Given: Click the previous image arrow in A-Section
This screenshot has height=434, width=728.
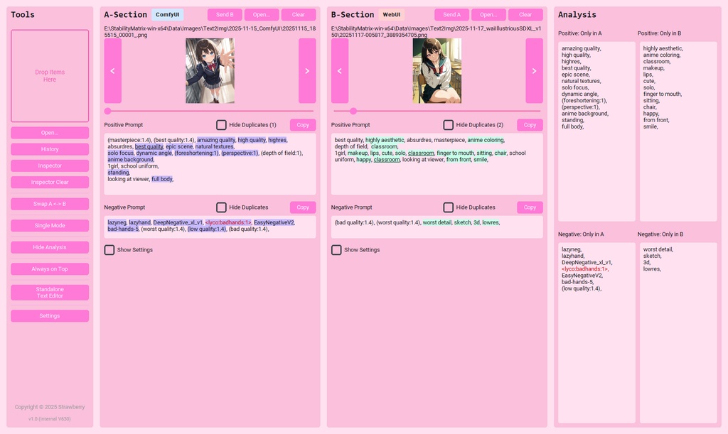Looking at the screenshot, I should point(111,70).
